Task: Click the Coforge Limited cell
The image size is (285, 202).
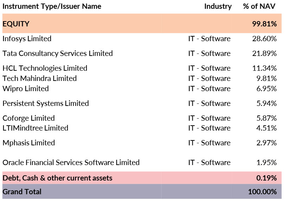Action: click(x=28, y=118)
